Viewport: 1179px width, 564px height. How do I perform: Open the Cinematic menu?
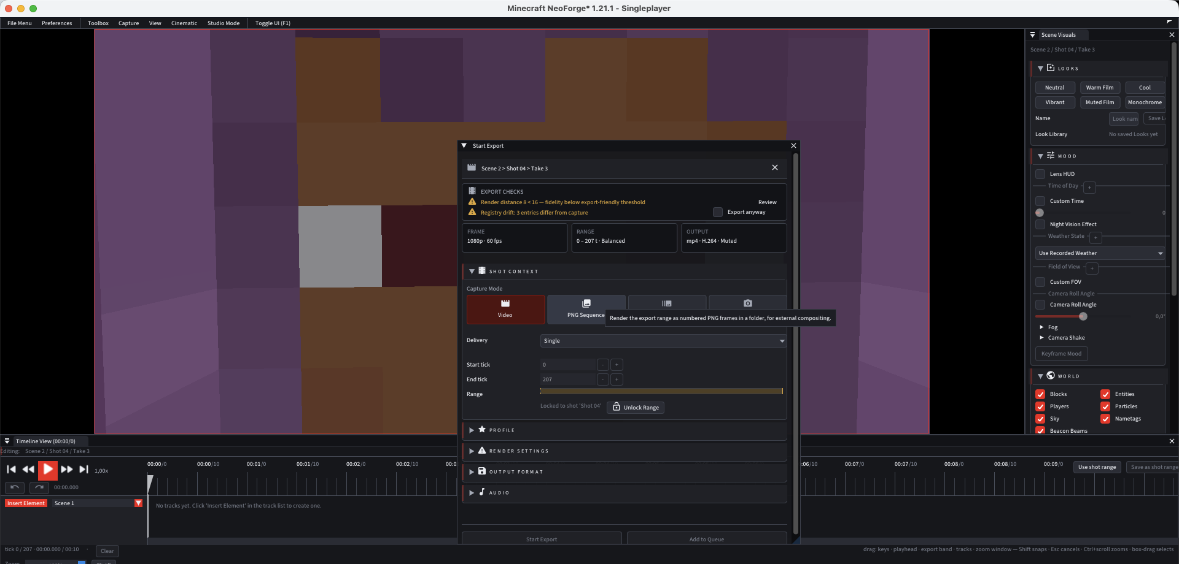184,23
